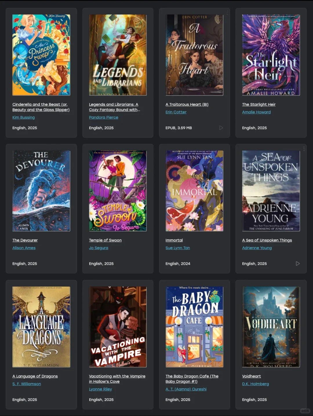Open The Devourer cover thumbnail
This screenshot has height=416, width=313.
click(x=41, y=191)
